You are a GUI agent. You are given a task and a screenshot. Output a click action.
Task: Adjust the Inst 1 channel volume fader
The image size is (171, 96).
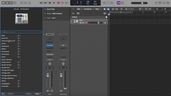pyautogui.click(x=48, y=75)
